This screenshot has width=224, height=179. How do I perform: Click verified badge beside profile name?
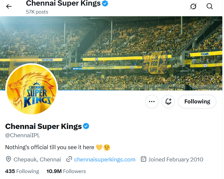point(86,126)
